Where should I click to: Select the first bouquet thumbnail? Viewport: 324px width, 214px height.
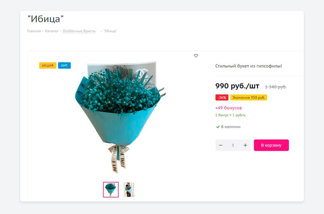click(111, 190)
